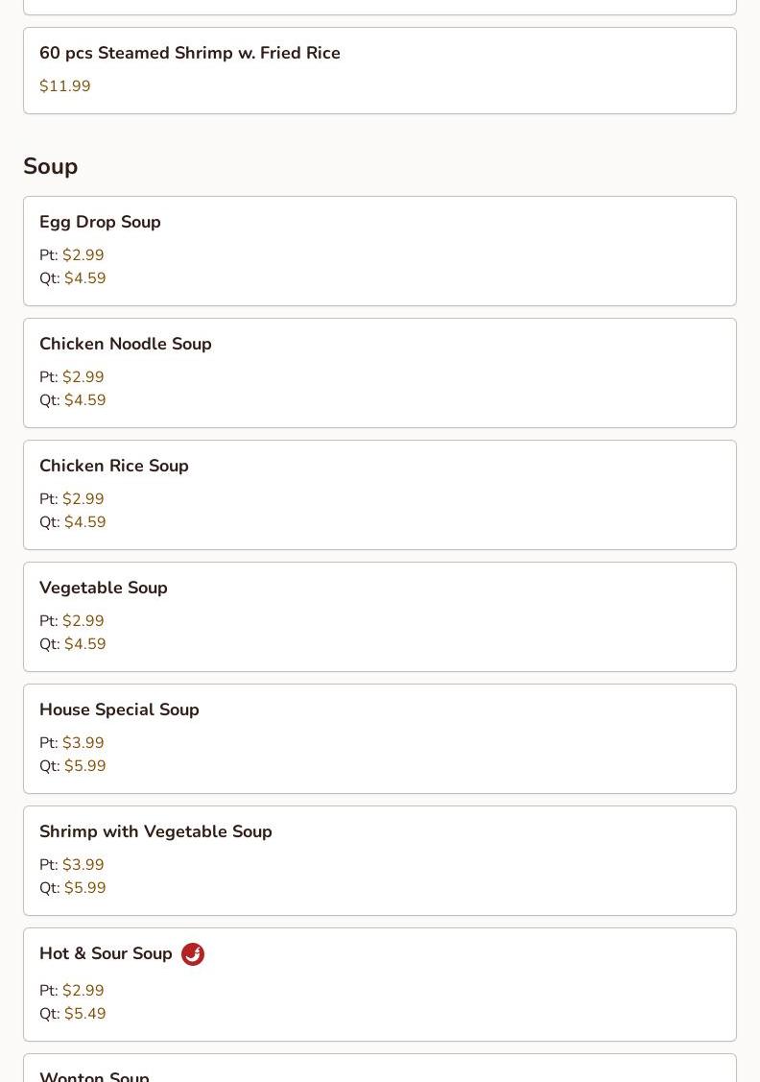This screenshot has width=760, height=1082.
Task: Open the Chicken Rice Soup title
Action: [x=114, y=467]
